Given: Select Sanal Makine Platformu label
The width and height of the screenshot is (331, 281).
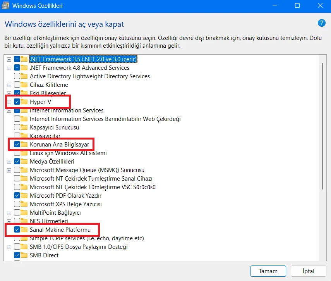Looking at the screenshot, I should click(60, 230).
